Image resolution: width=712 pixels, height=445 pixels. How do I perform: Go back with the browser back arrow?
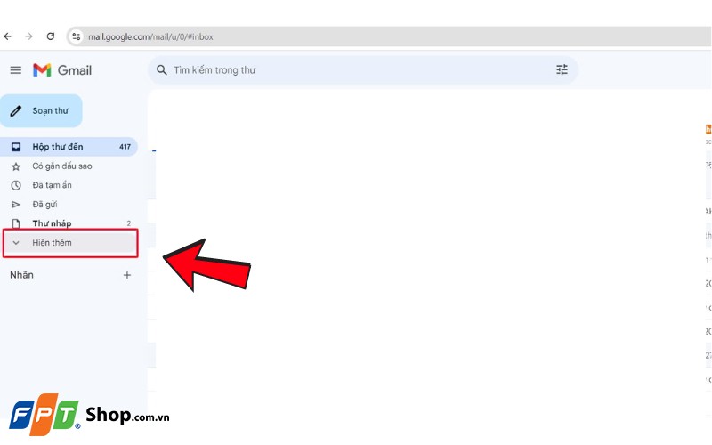(7, 36)
